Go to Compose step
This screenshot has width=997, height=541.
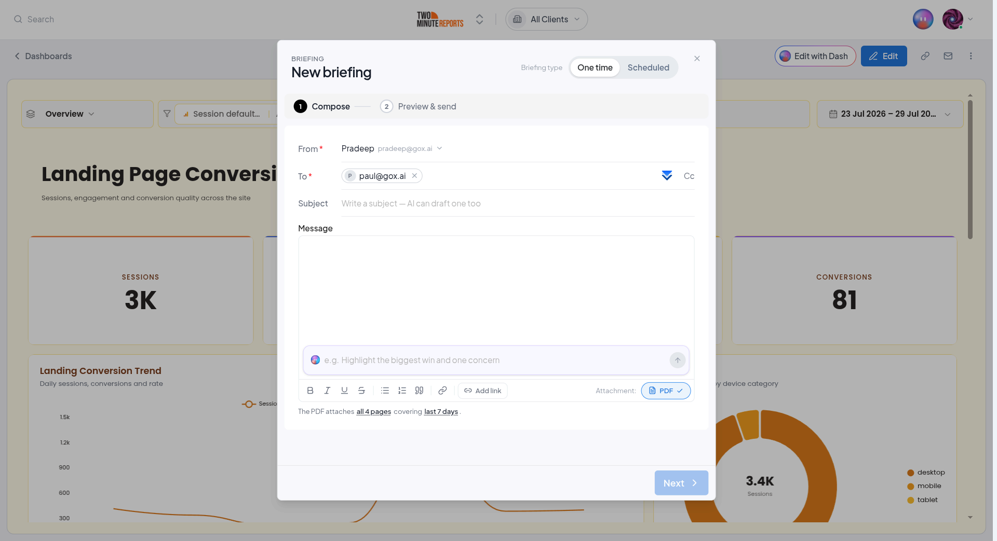pos(322,106)
